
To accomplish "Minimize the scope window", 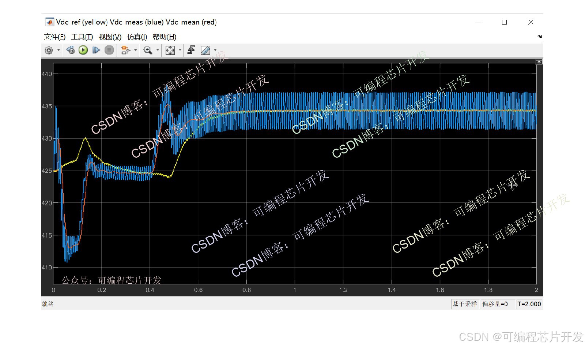I will click(478, 22).
